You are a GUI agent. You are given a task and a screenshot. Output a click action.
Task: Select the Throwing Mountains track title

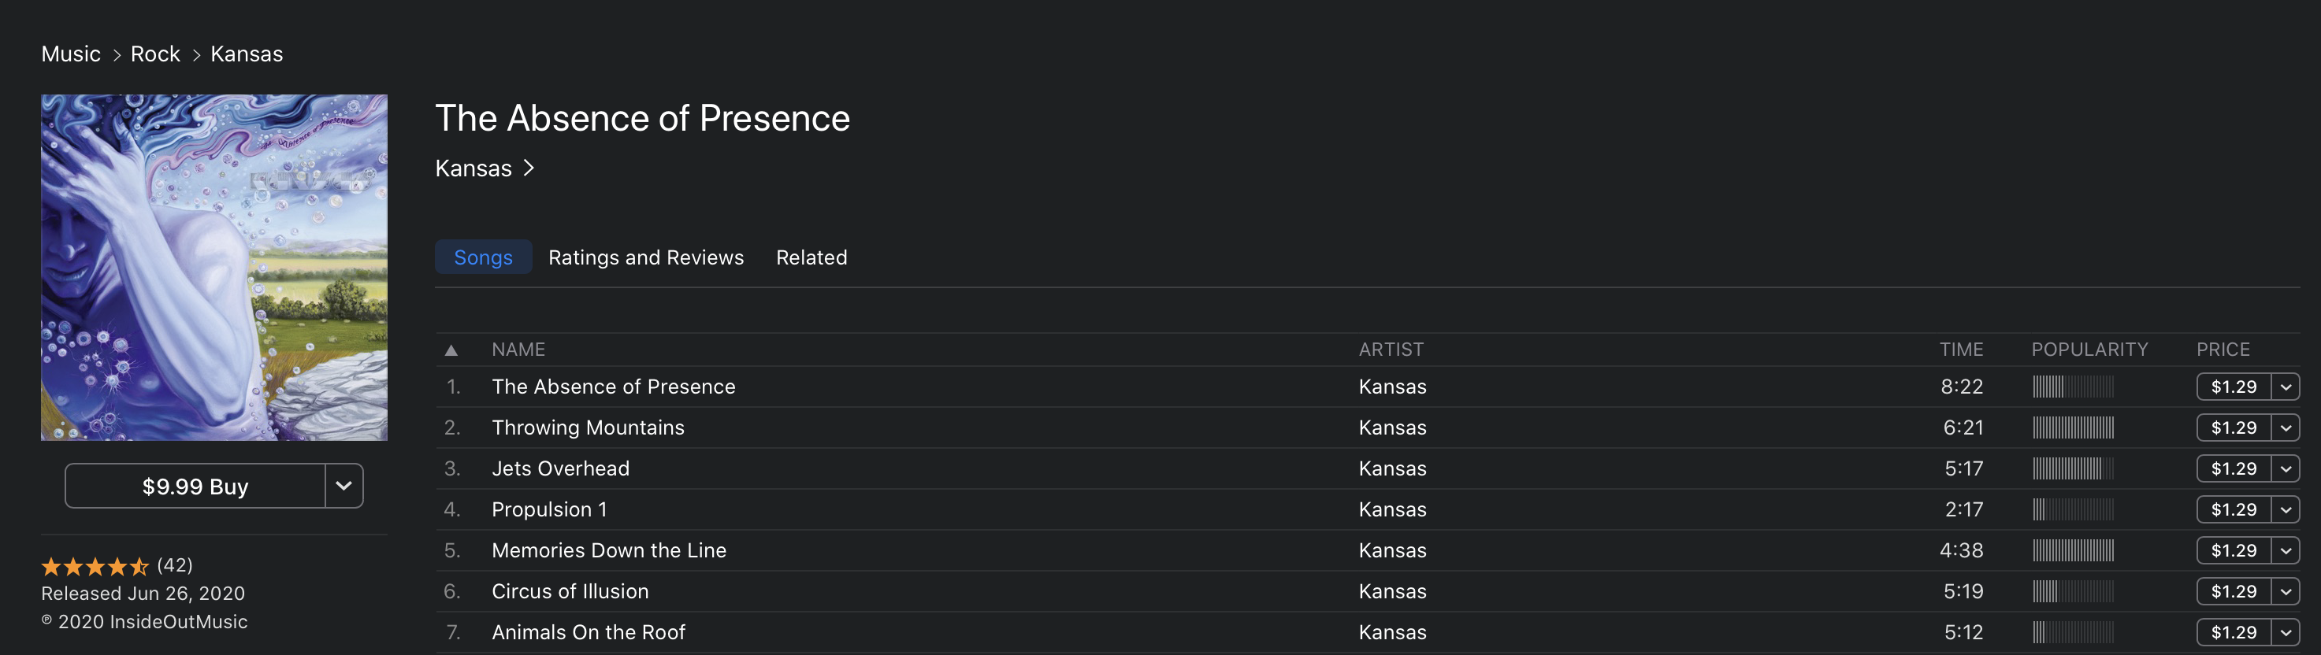(x=588, y=428)
